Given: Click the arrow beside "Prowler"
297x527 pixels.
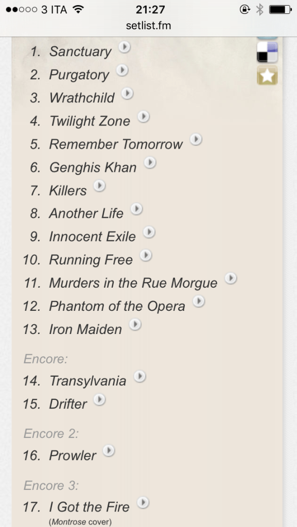Looking at the screenshot, I should point(108,452).
